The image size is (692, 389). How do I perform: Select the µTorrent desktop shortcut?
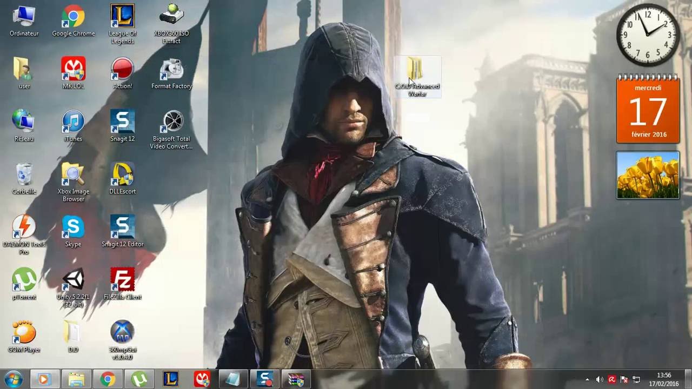[x=24, y=285]
